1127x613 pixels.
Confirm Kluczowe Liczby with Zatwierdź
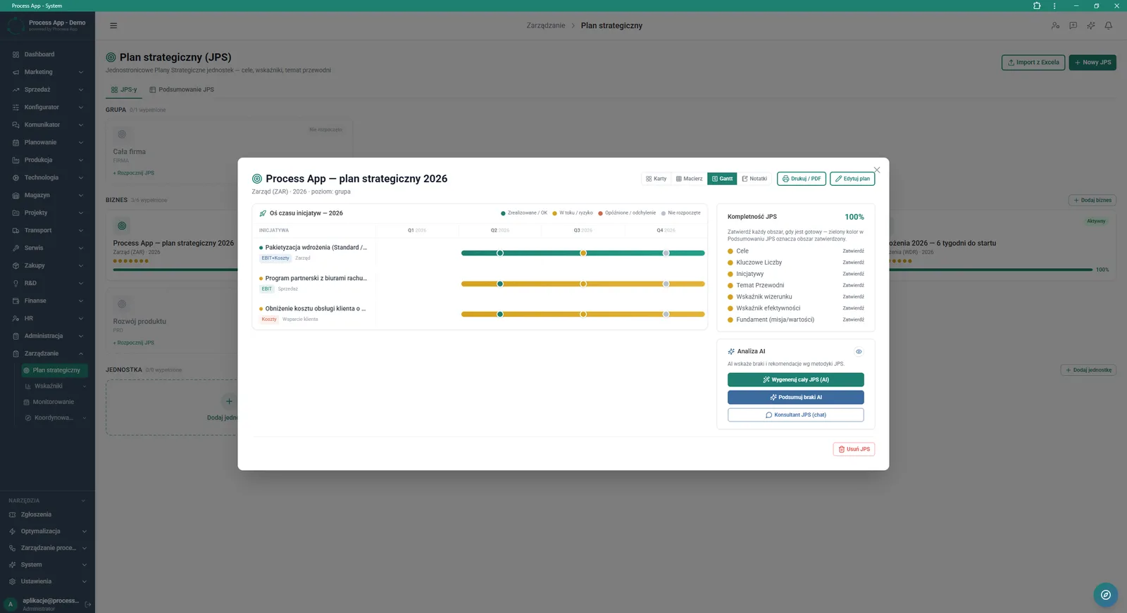click(853, 263)
